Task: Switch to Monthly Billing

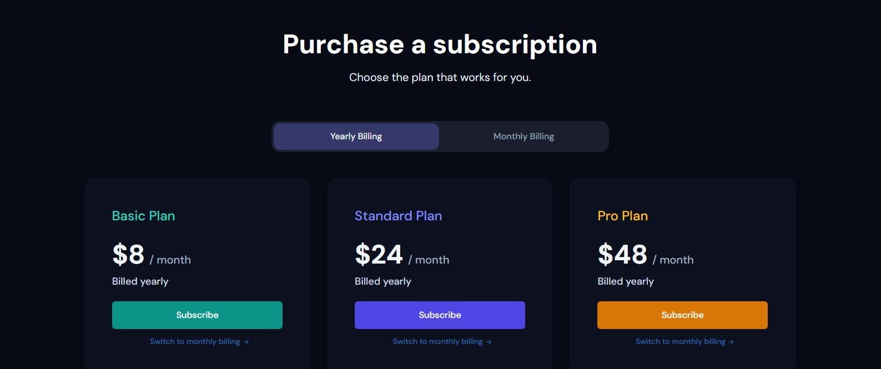Action: click(x=523, y=137)
